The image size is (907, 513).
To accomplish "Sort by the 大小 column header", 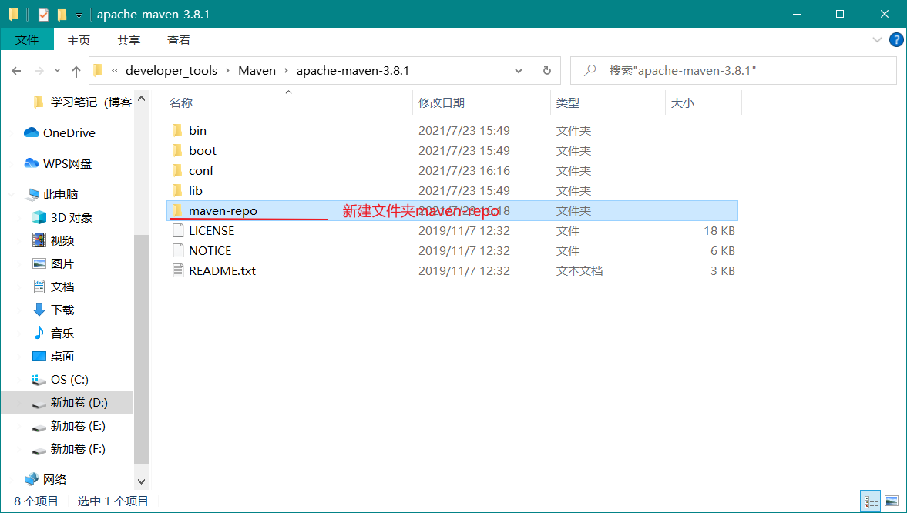I will 682,102.
